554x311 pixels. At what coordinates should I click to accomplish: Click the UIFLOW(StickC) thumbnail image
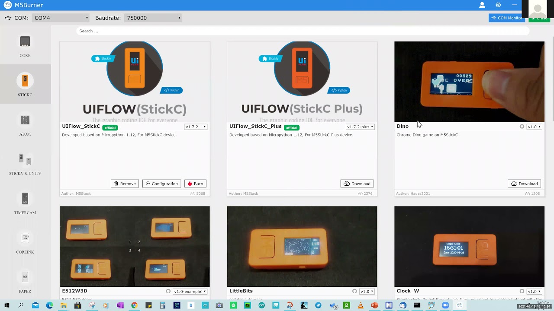135,82
